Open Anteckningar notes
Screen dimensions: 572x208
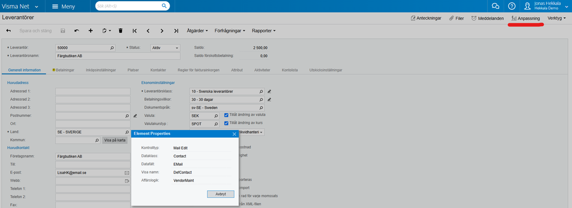(426, 18)
